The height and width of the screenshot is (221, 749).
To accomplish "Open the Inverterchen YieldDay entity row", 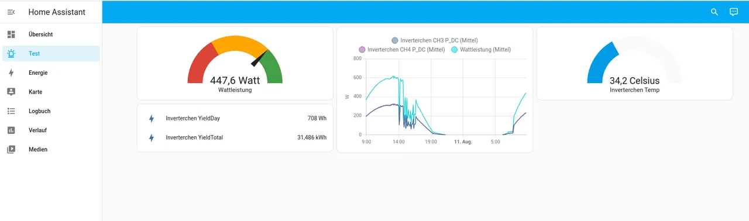I will pos(235,119).
